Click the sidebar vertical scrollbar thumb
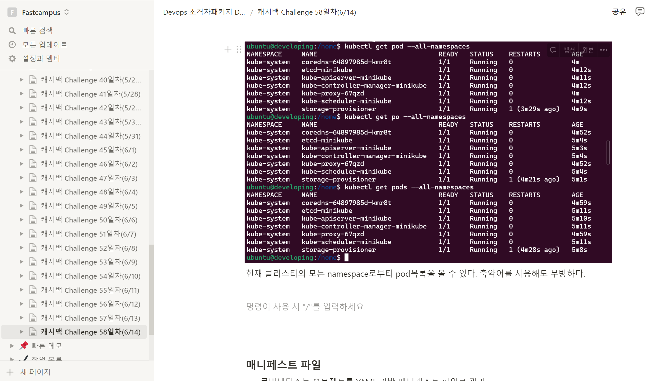The width and height of the screenshot is (645, 381). [x=151, y=289]
